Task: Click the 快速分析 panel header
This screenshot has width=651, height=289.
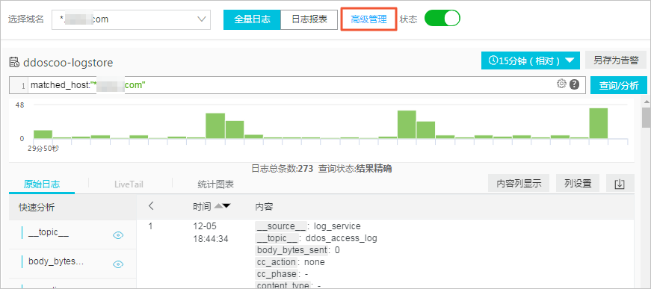Action: click(x=37, y=208)
